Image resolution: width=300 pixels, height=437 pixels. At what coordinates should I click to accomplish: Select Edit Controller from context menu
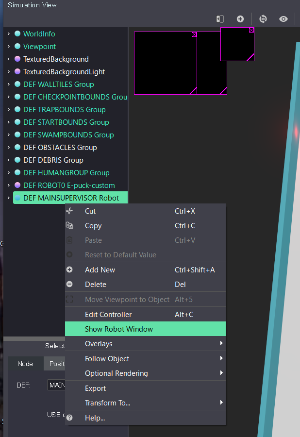108,315
